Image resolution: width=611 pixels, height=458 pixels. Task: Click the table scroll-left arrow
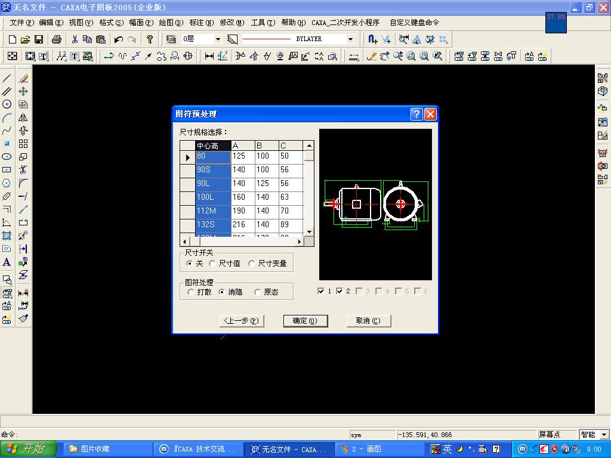click(184, 242)
